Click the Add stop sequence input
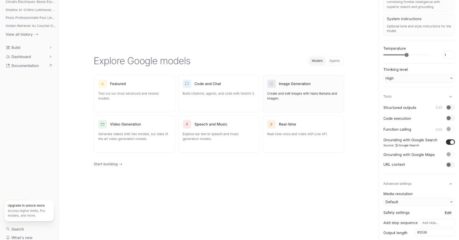The image size is (459, 240). point(437,223)
